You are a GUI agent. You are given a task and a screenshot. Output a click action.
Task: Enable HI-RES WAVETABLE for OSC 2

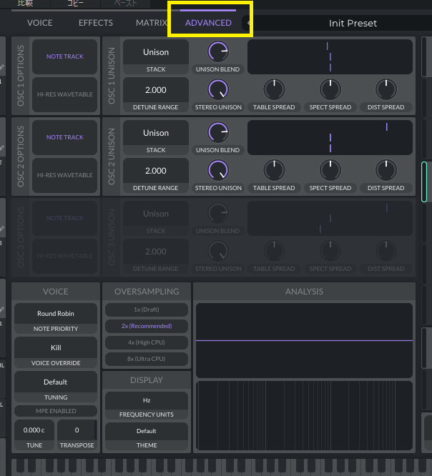pos(65,175)
